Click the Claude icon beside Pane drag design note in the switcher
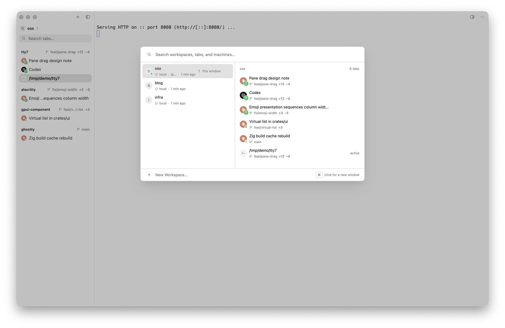 (243, 81)
